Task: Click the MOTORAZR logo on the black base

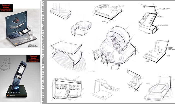Action: point(11,95)
